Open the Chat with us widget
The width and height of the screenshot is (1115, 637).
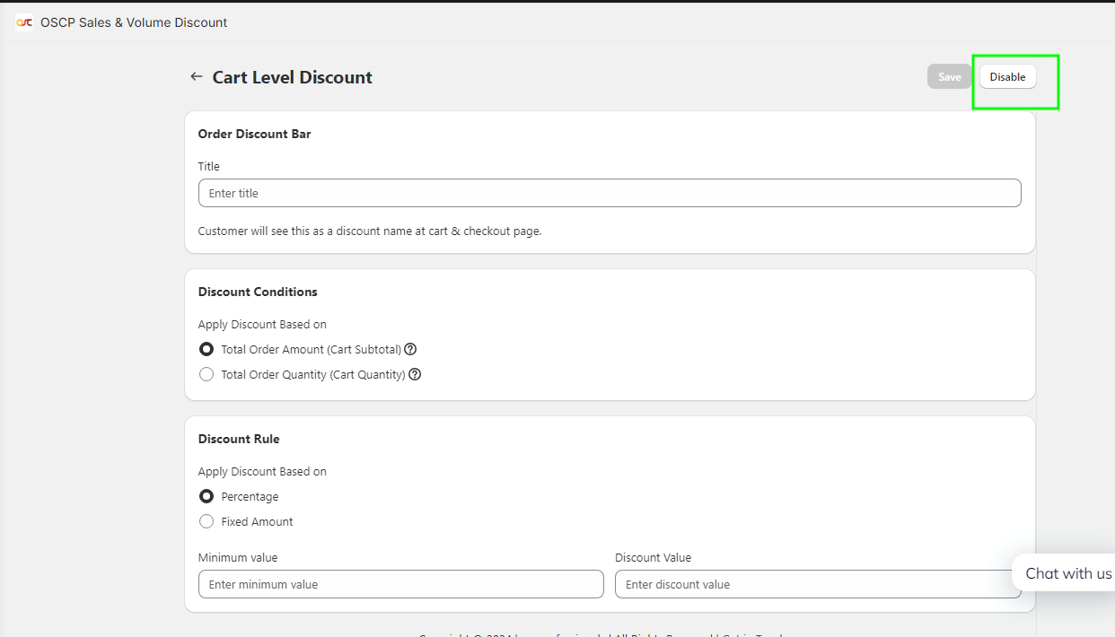(x=1067, y=573)
